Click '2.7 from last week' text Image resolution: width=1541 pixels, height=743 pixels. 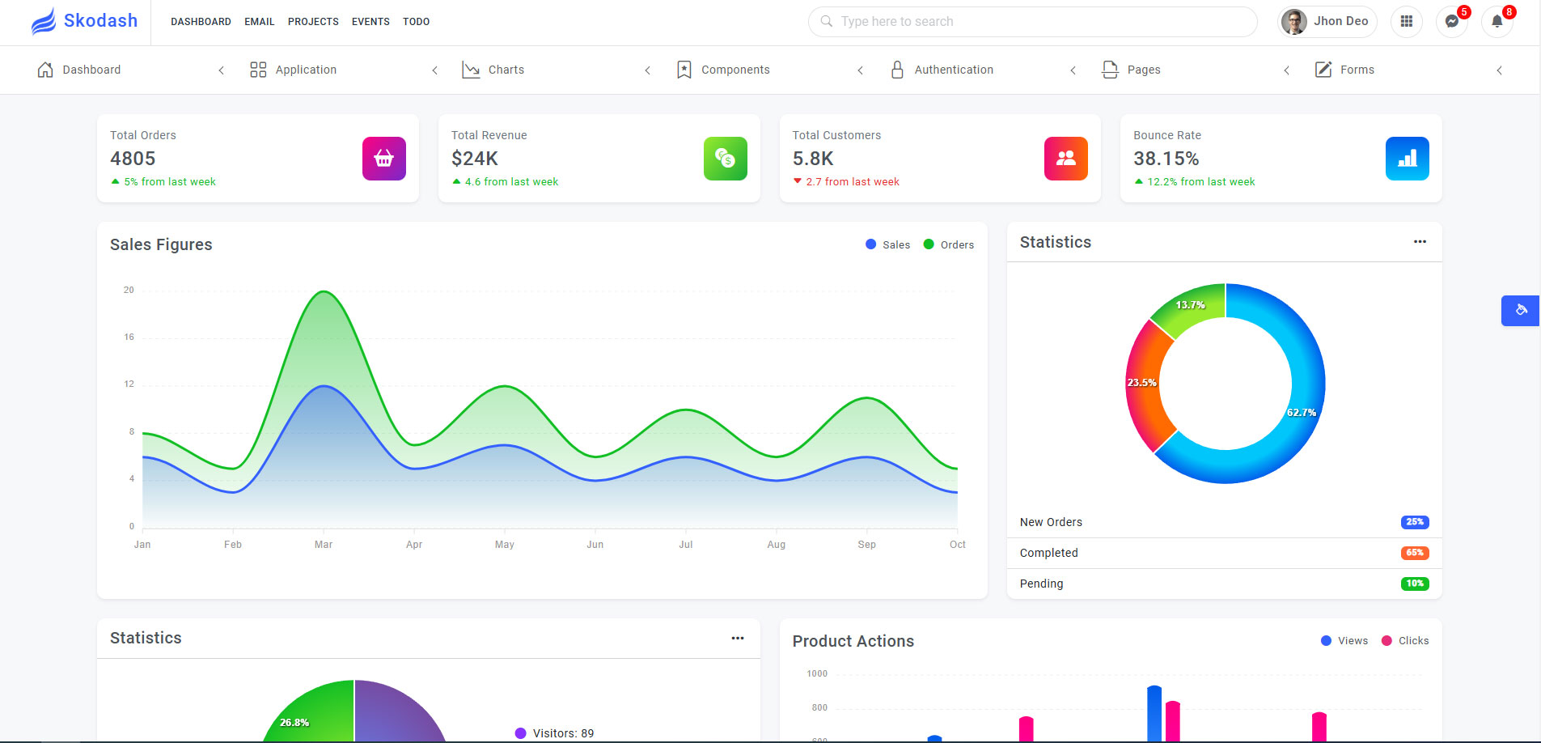853,182
